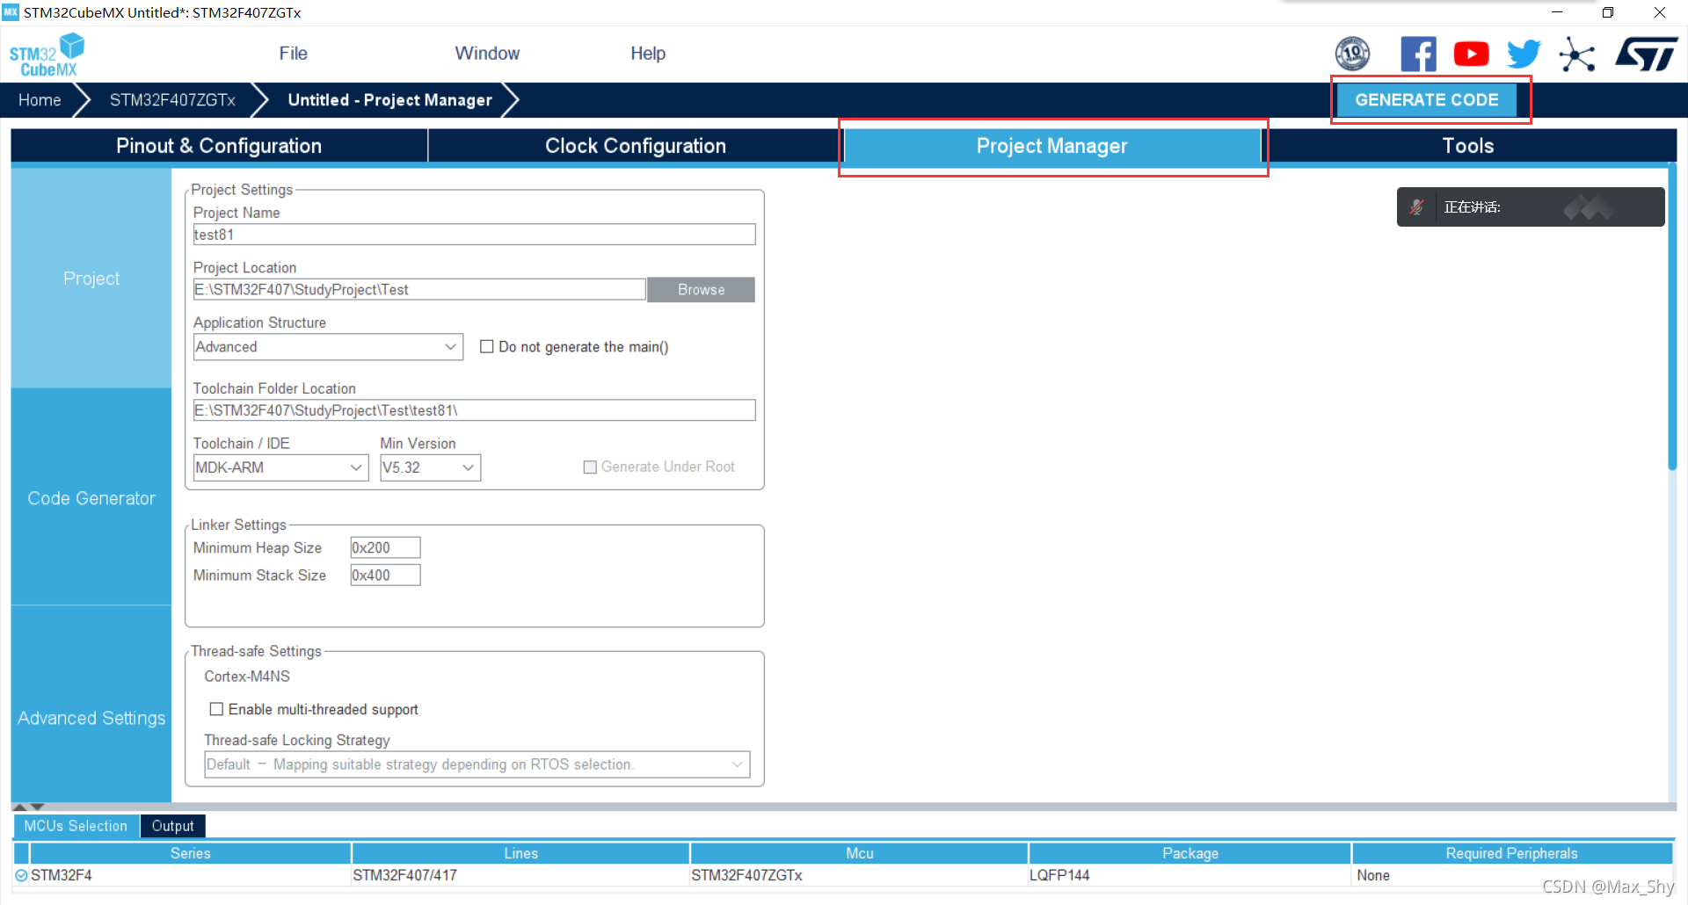The image size is (1688, 905).
Task: Click the STM32F4 series row check icon
Action: [21, 875]
